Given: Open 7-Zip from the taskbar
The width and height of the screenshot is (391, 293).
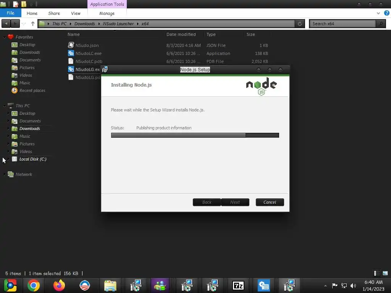Looking at the screenshot, I should click(238, 285).
